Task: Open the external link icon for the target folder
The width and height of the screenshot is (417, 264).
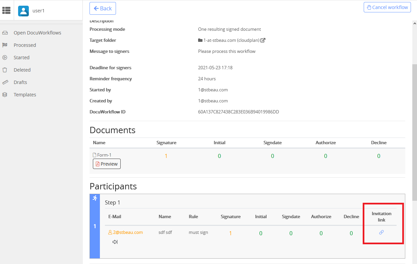Action: click(x=263, y=40)
